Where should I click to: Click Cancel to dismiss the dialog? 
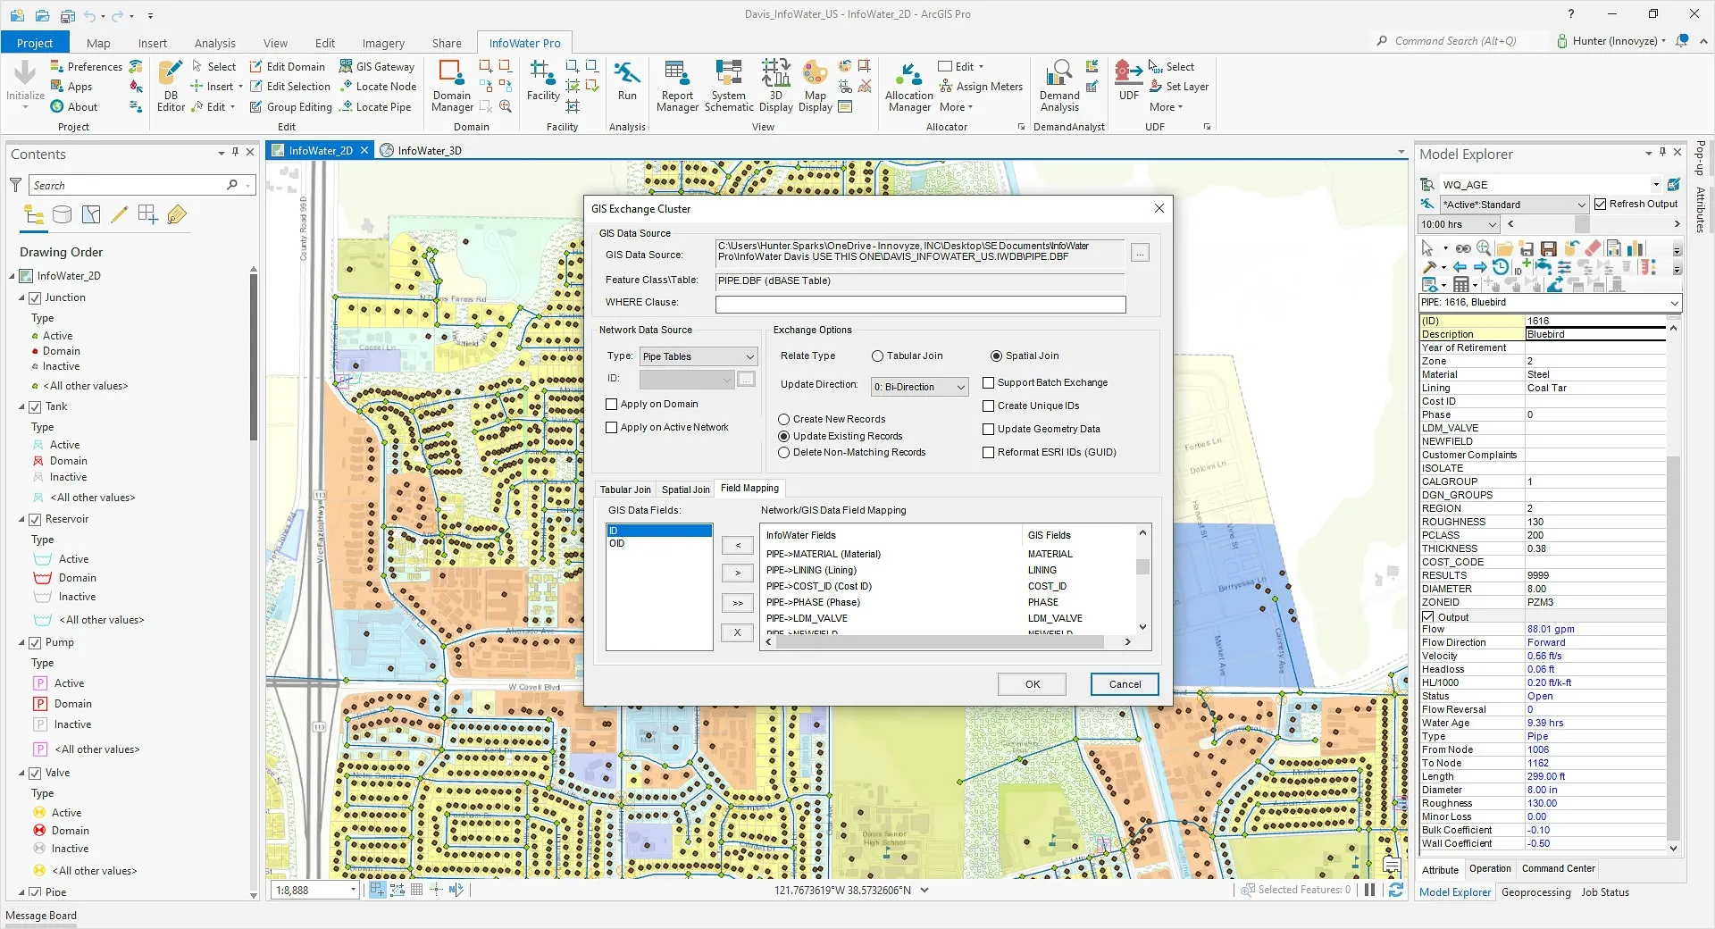(x=1124, y=683)
